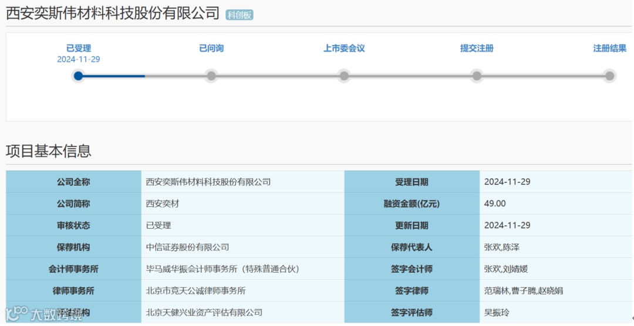Click the value 西安奕材
Viewport: 634px width, 326px height.
point(163,204)
